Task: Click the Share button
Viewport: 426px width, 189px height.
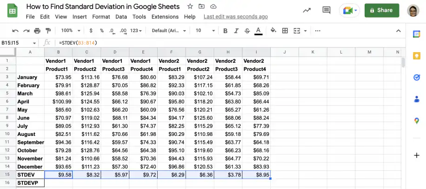Action: (x=382, y=10)
